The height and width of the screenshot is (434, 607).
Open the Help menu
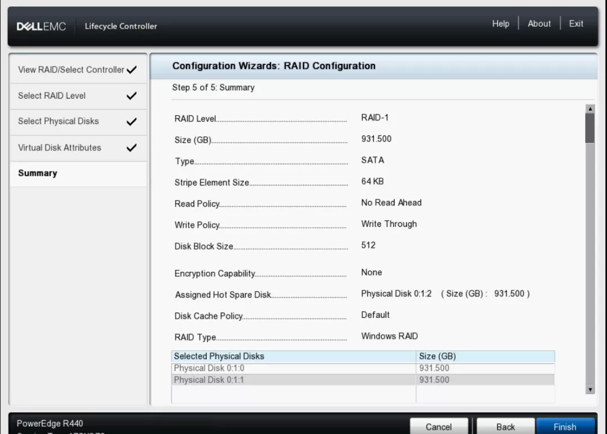click(500, 24)
